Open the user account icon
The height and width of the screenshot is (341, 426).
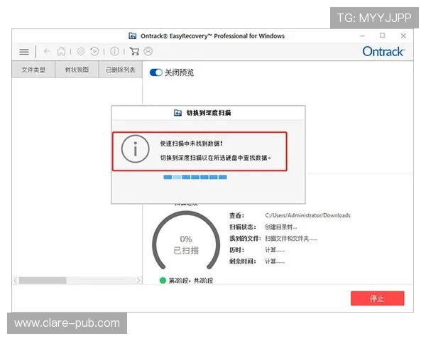click(x=148, y=51)
